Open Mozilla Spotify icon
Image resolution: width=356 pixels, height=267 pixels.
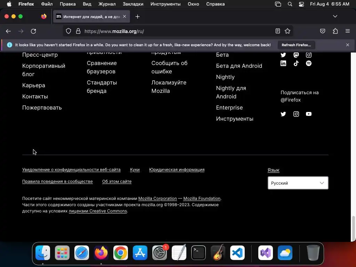(x=309, y=63)
